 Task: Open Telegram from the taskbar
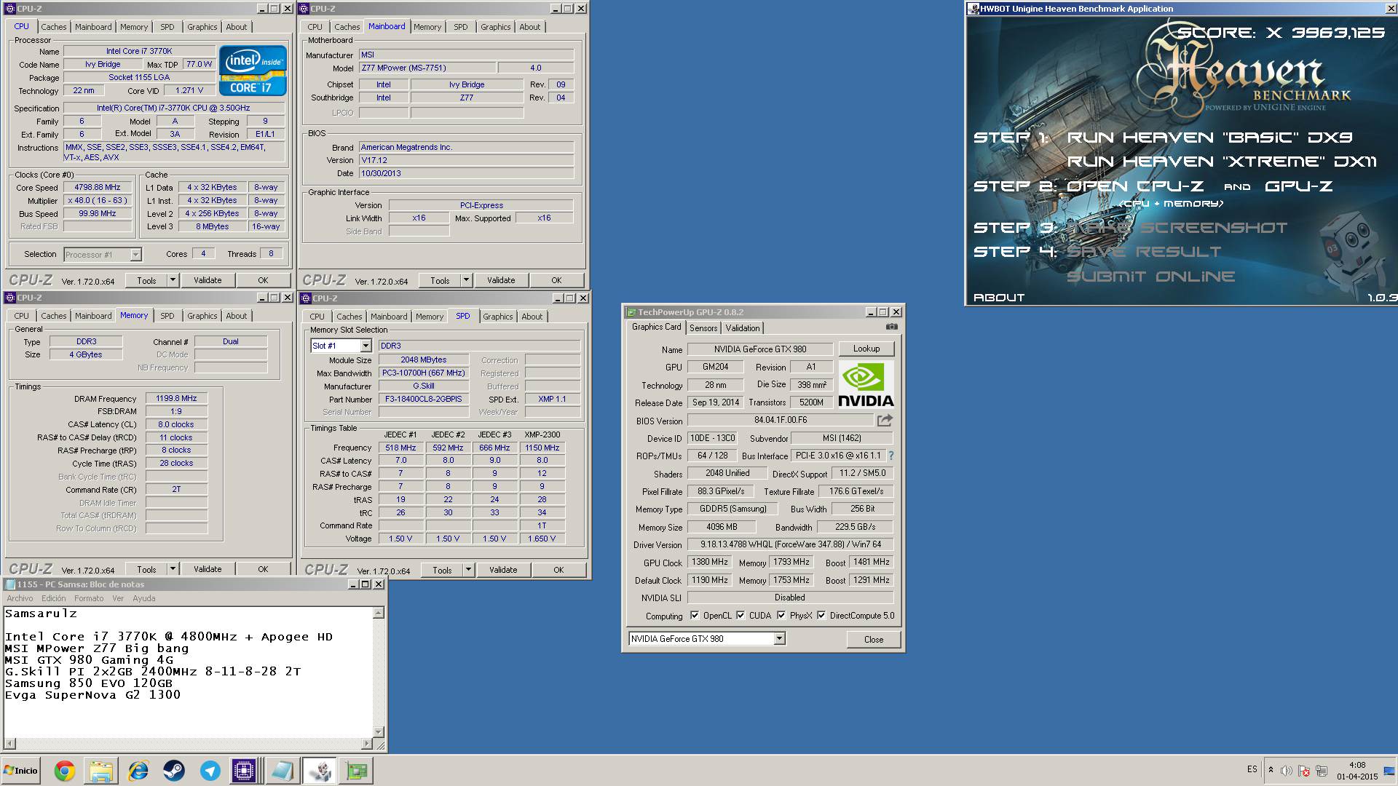210,771
